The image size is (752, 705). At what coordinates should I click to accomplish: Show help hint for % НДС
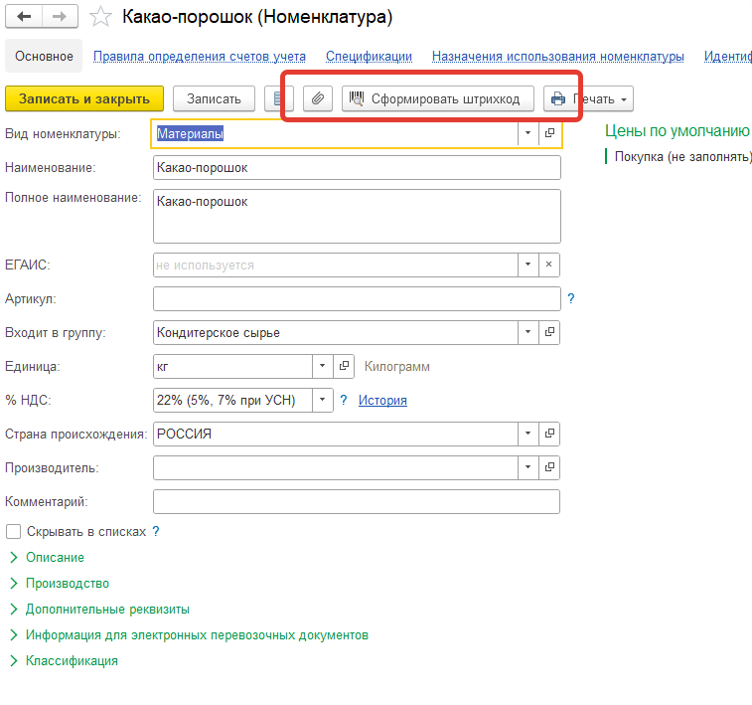[344, 400]
